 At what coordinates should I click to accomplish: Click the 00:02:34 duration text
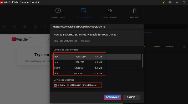point(86,41)
